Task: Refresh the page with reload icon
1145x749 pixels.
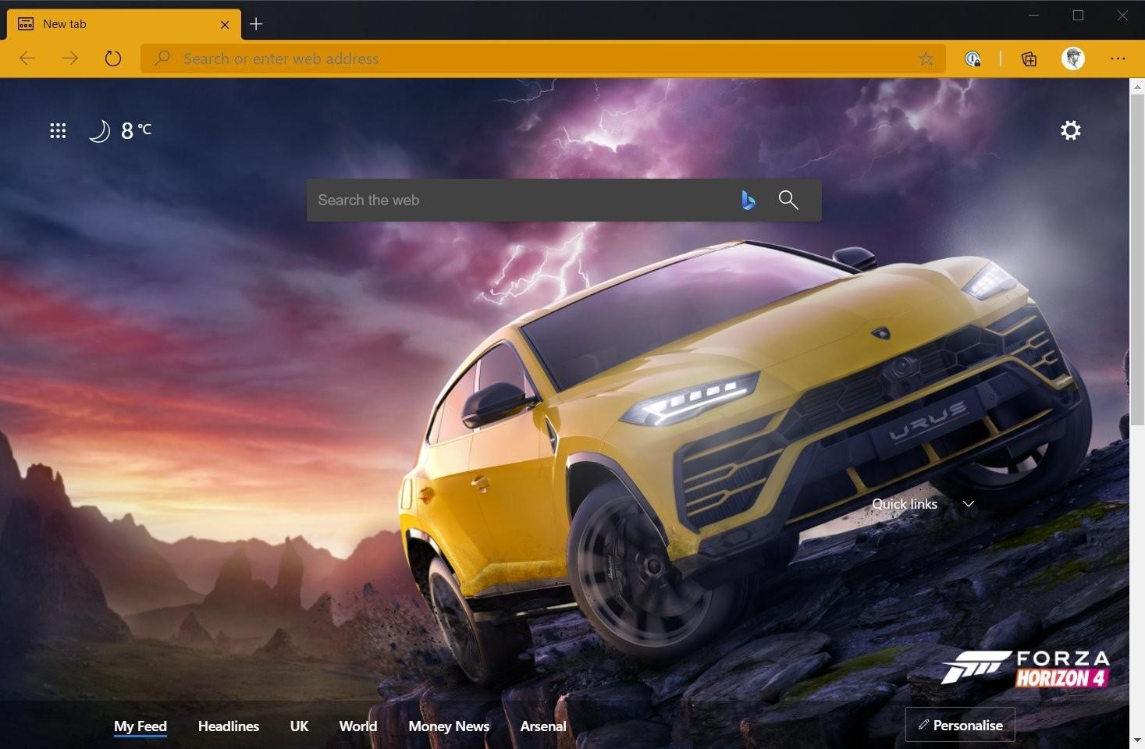Action: (113, 59)
